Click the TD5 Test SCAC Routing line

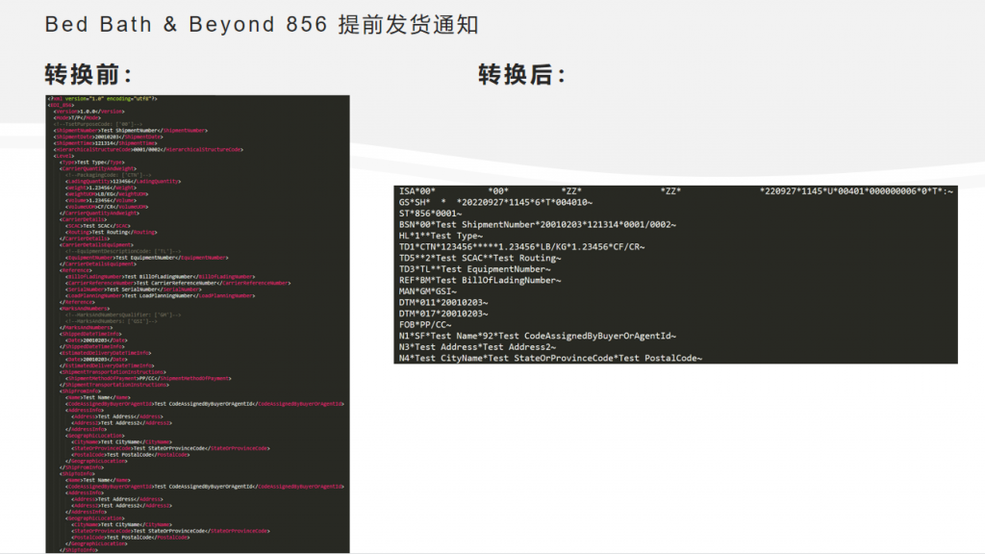coord(480,258)
